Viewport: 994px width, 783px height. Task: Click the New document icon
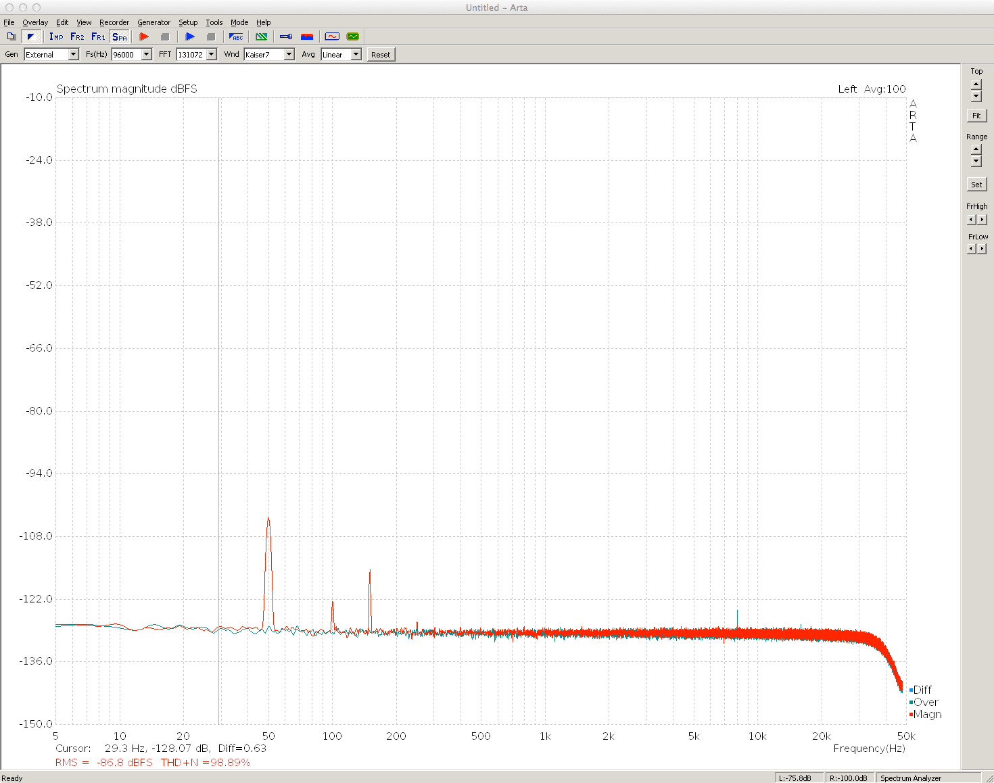point(11,37)
